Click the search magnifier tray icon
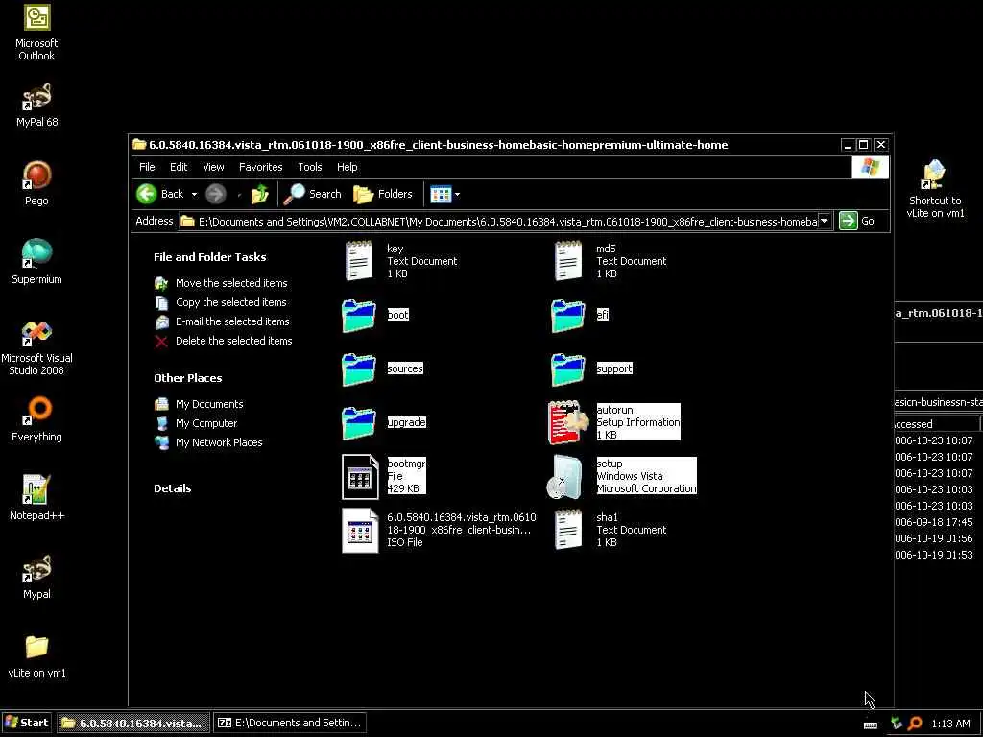983x737 pixels. tap(915, 724)
